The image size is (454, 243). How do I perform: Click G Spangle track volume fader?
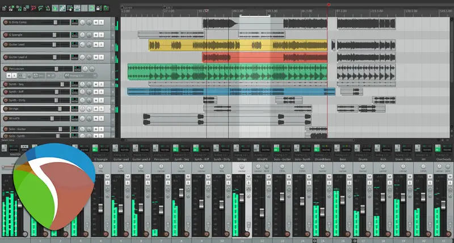pyautogui.click(x=54, y=35)
